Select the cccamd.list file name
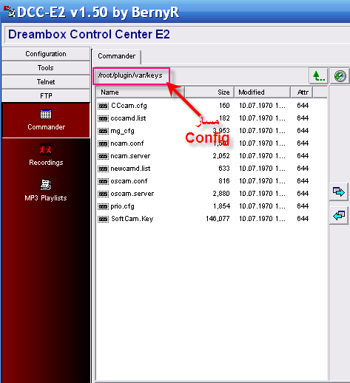Viewport: 350px width, 383px height. click(128, 118)
